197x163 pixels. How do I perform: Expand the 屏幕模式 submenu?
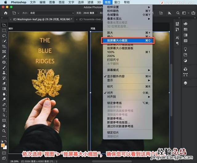(x=113, y=70)
